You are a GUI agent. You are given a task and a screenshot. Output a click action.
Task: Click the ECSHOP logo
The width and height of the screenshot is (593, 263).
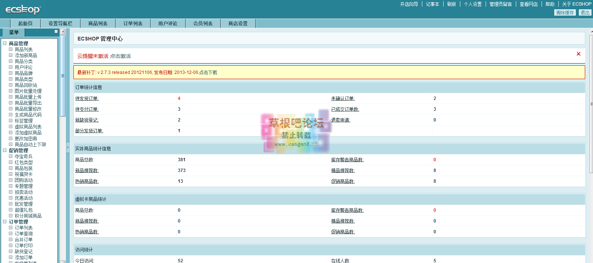tap(23, 10)
